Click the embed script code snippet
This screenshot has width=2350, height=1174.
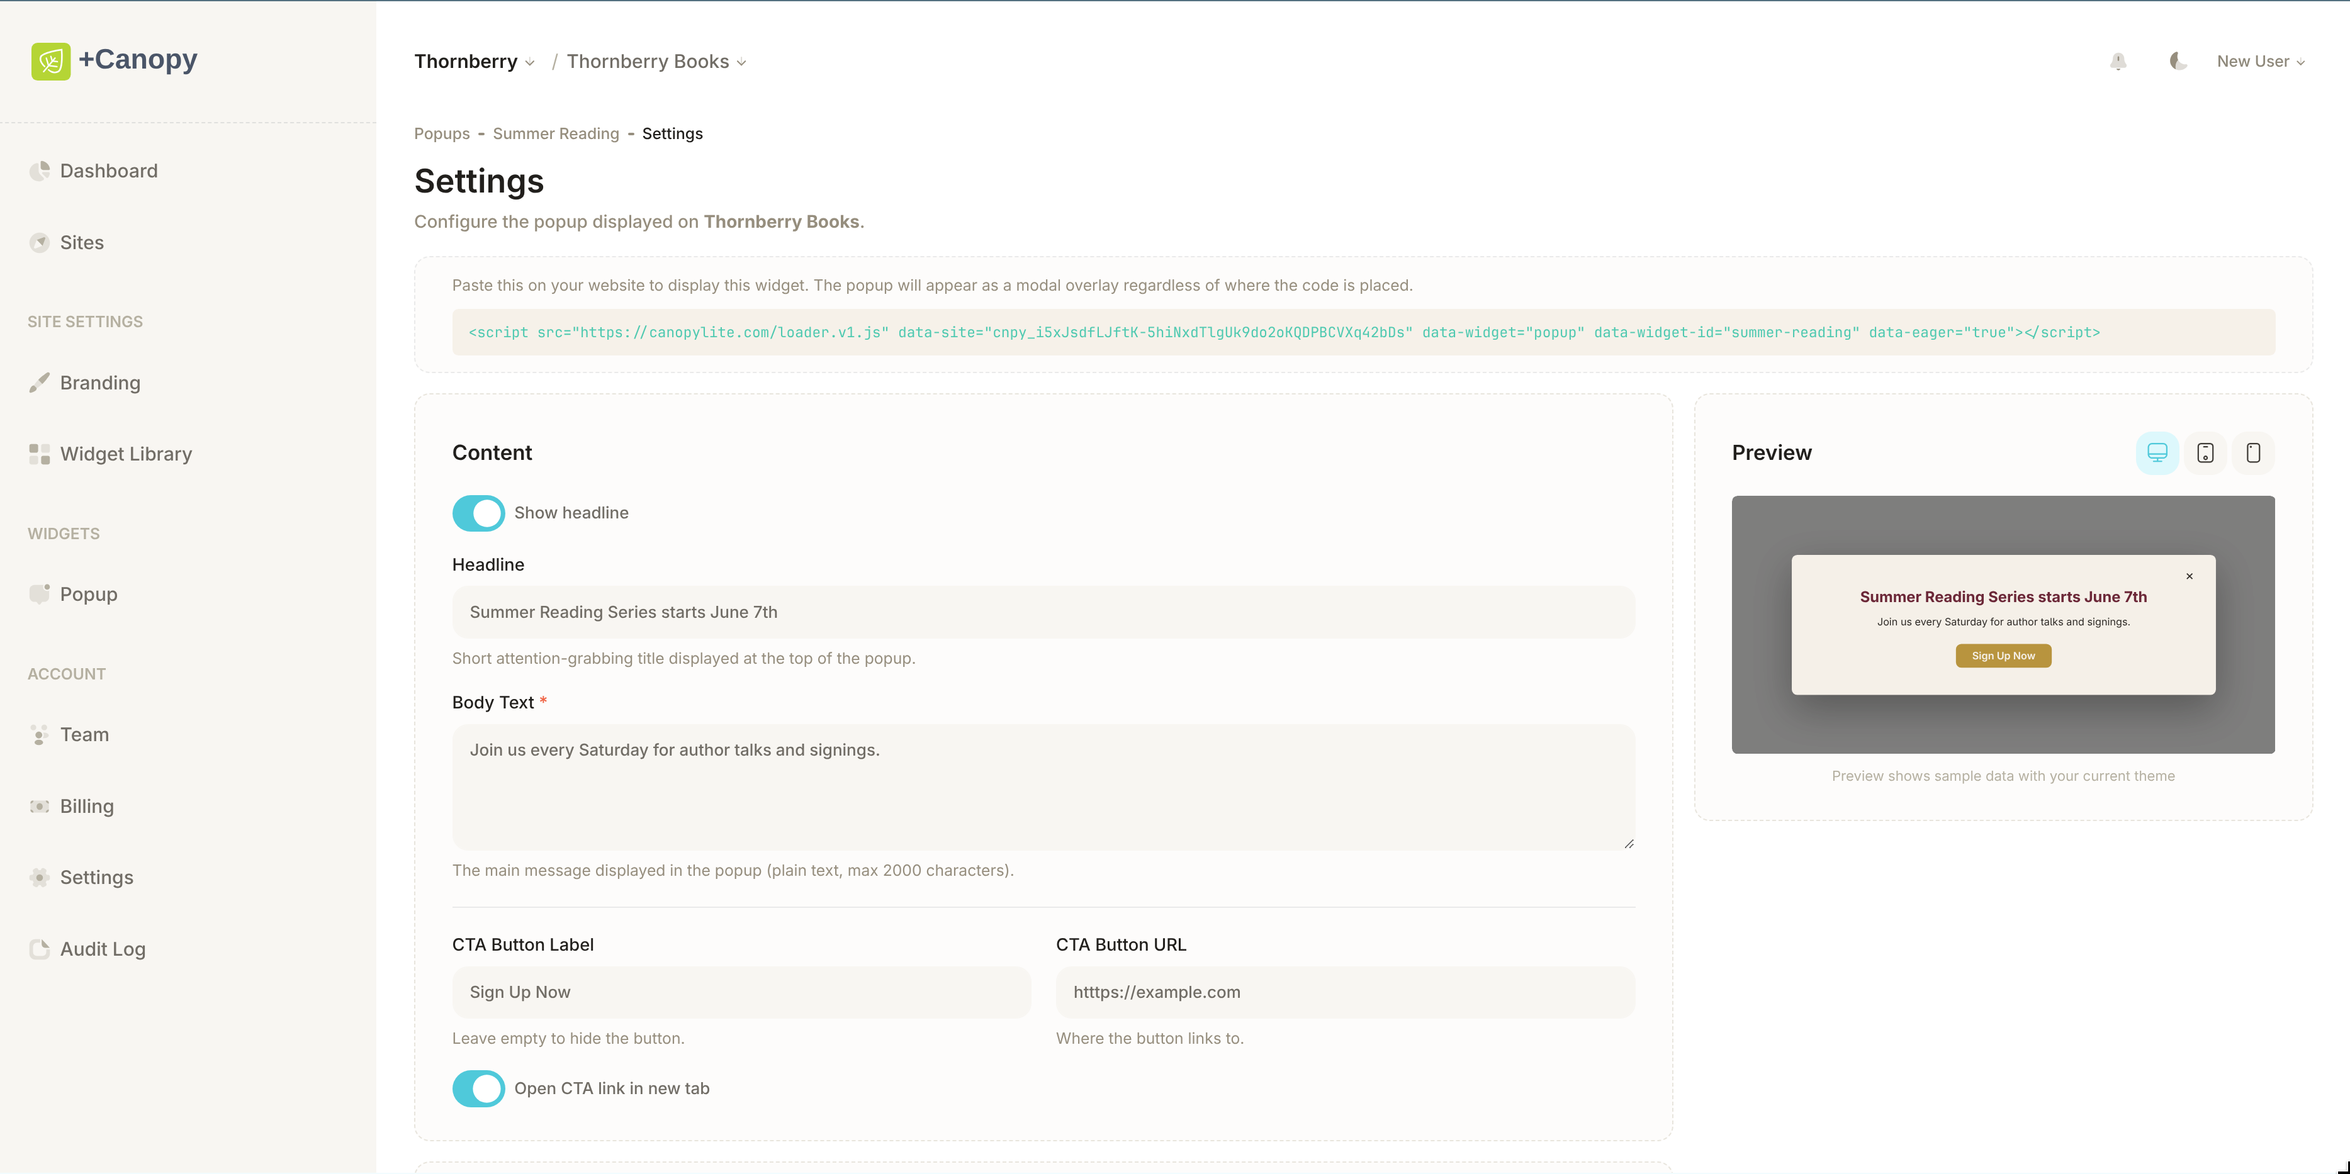tap(1363, 332)
